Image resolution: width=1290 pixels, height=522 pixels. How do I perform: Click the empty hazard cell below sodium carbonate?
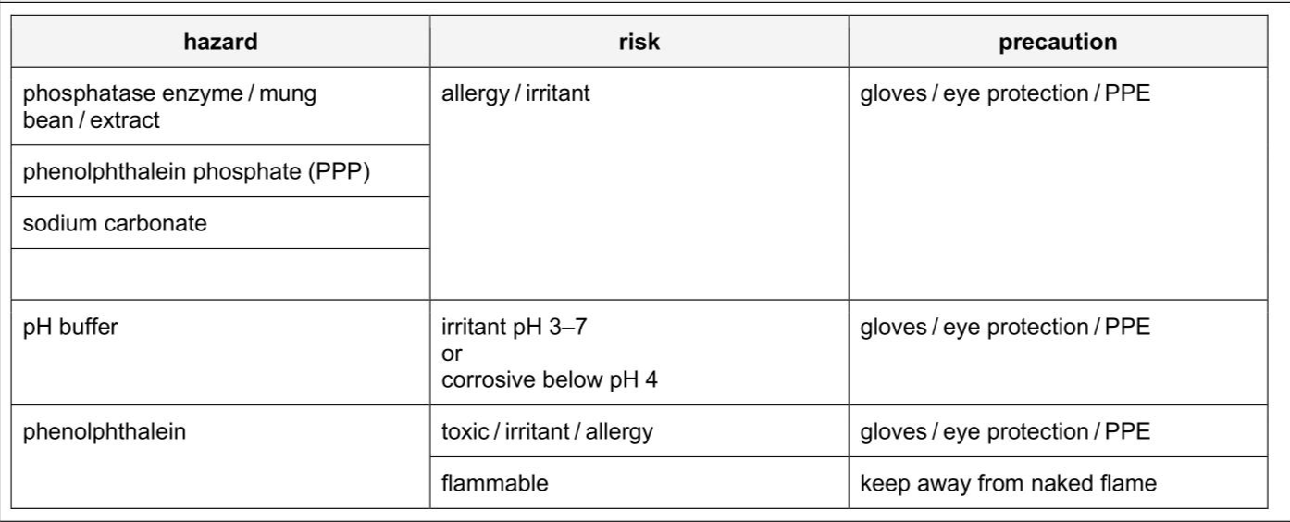pos(220,274)
